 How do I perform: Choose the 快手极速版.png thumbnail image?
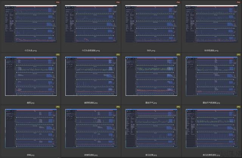point(211,24)
